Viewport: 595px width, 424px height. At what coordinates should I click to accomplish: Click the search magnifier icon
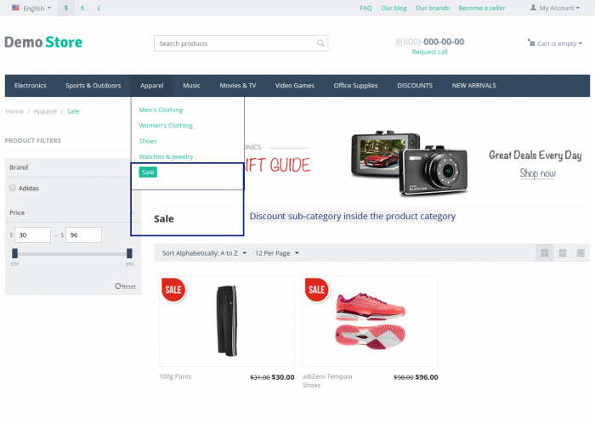click(320, 43)
